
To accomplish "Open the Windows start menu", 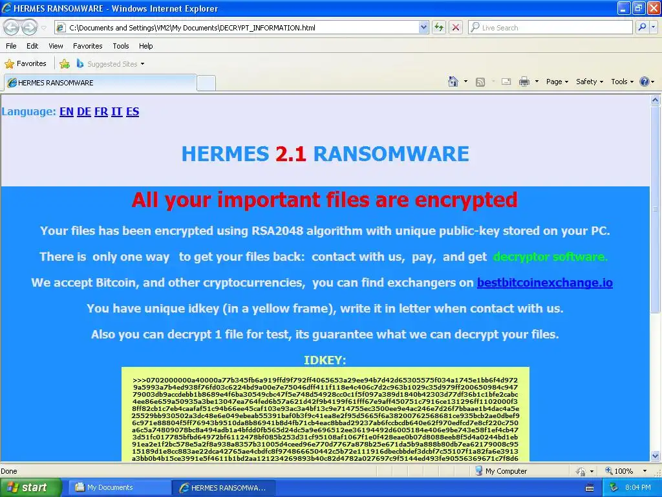I will pyautogui.click(x=30, y=487).
